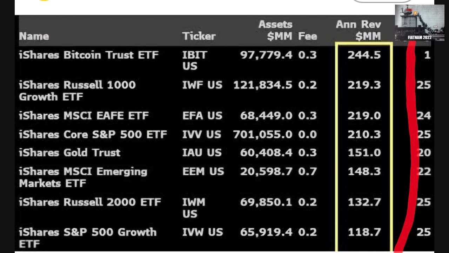The width and height of the screenshot is (449, 253).
Task: Click the Ticker column header
Action: [x=199, y=36]
